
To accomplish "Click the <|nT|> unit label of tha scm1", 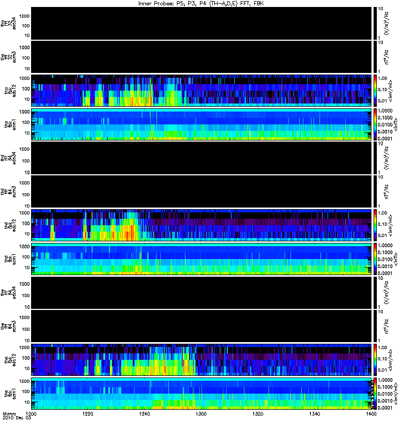I will pyautogui.click(x=395, y=124).
